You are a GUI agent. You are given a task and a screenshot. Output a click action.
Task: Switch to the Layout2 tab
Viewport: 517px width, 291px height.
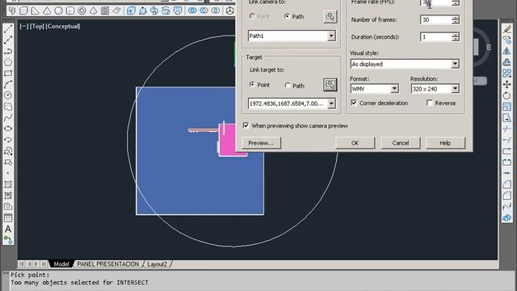point(157,264)
